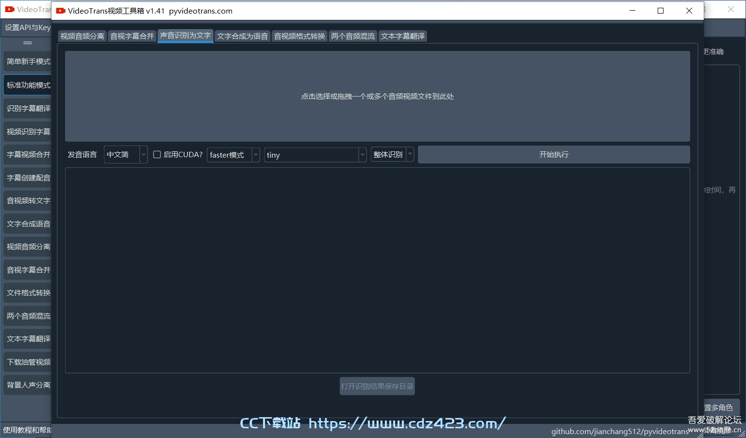Minimize the VideoTrans toolbox window
Image resolution: width=746 pixels, height=438 pixels.
632,11
